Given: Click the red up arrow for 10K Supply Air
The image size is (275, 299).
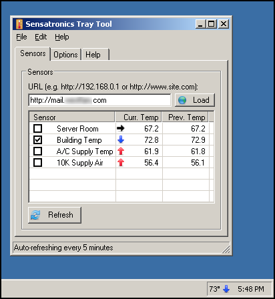Looking at the screenshot, I should (x=121, y=162).
